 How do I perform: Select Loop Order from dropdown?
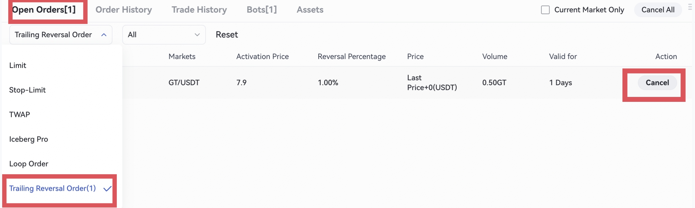29,164
